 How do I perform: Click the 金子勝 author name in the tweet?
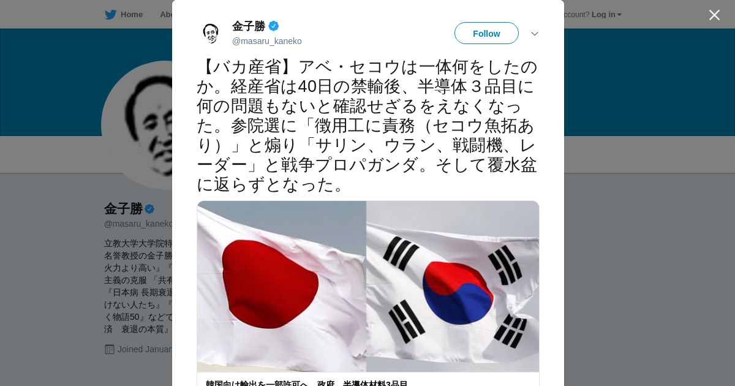249,26
